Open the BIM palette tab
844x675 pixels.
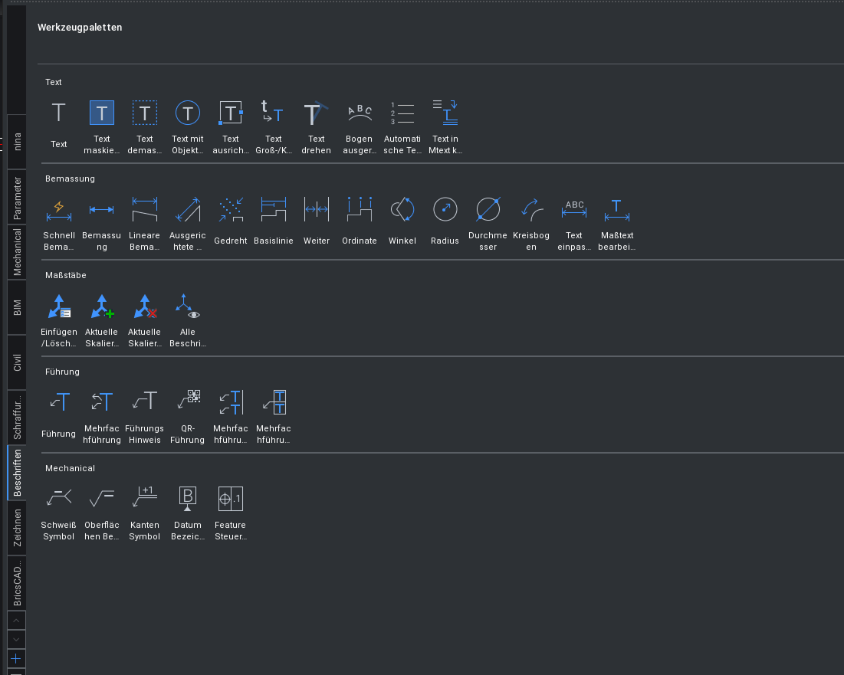click(x=17, y=308)
